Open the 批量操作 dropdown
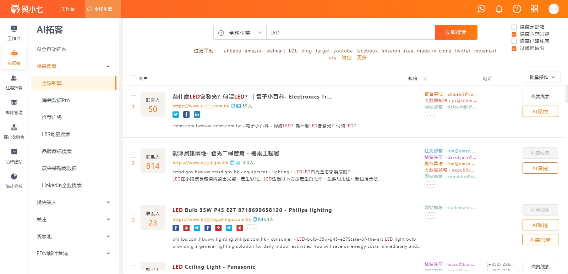The image size is (568, 274). pos(542,77)
